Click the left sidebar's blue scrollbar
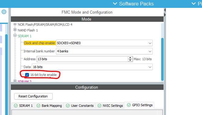 (x=6, y=74)
